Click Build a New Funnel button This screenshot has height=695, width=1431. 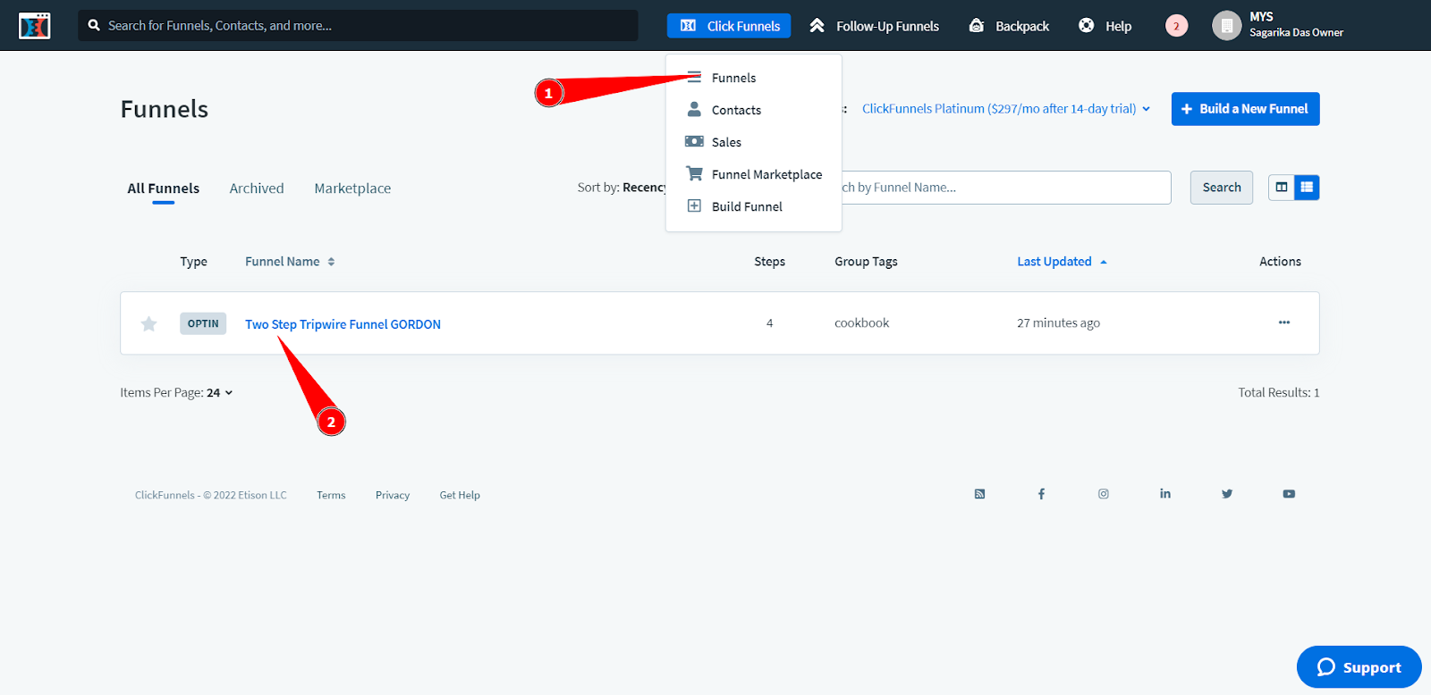(1245, 109)
